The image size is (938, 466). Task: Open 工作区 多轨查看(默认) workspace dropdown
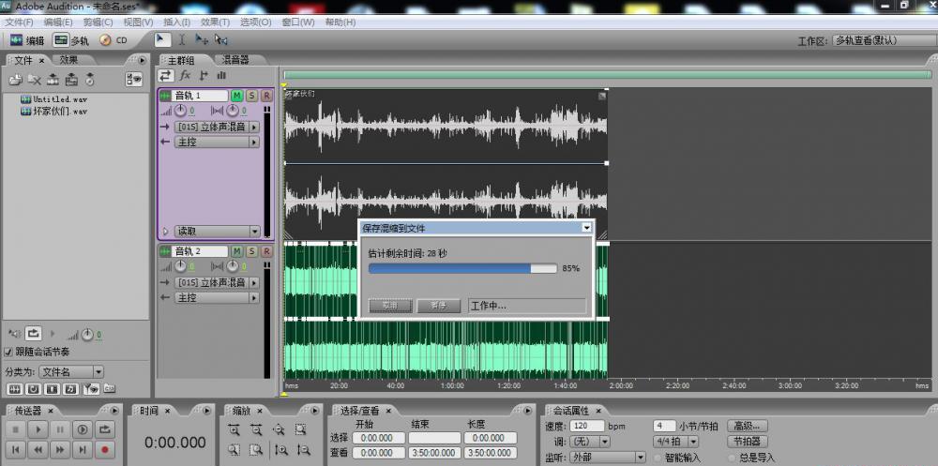[883, 40]
